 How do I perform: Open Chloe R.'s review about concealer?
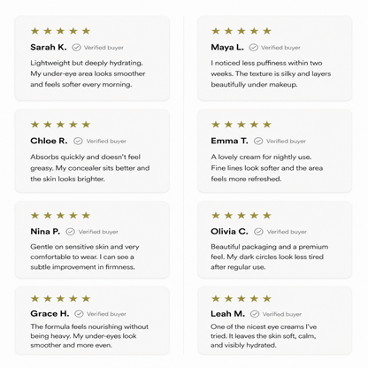[x=92, y=151]
